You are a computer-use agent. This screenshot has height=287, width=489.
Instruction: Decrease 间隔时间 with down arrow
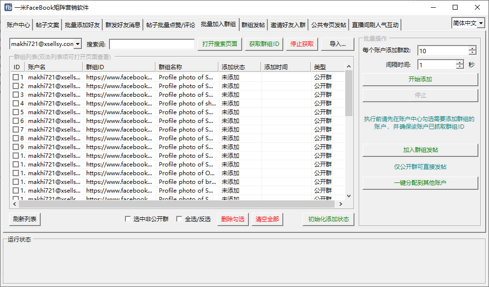coord(459,67)
